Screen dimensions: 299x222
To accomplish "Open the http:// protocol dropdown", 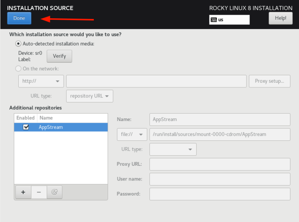I will point(41,81).
